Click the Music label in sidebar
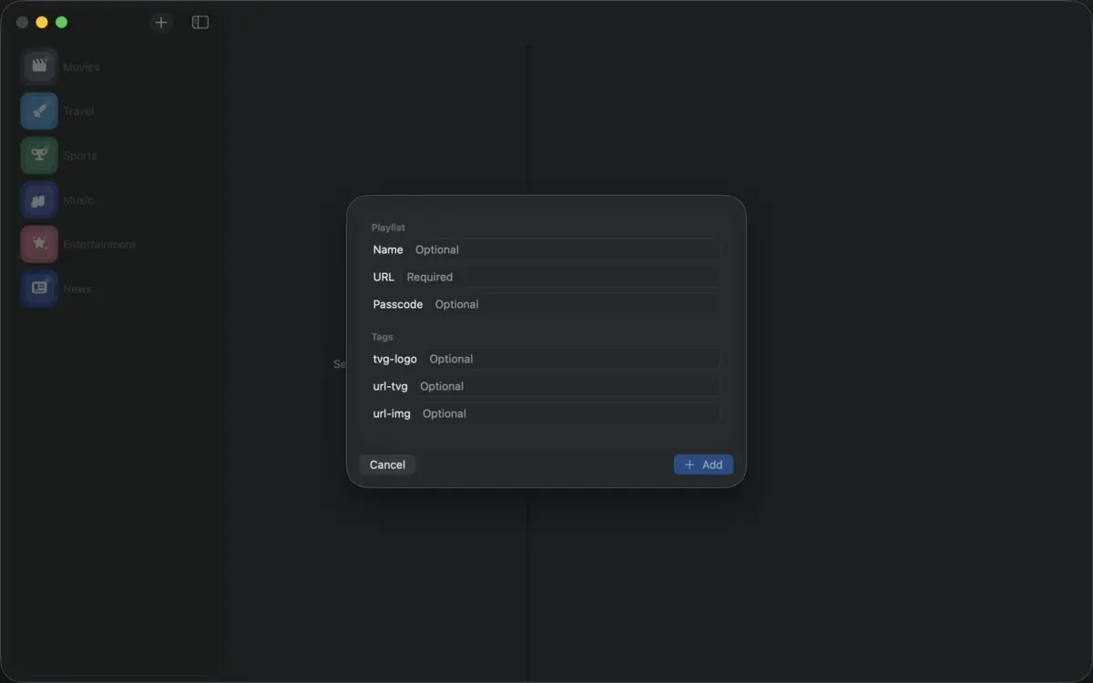Image resolution: width=1093 pixels, height=683 pixels. [77, 200]
